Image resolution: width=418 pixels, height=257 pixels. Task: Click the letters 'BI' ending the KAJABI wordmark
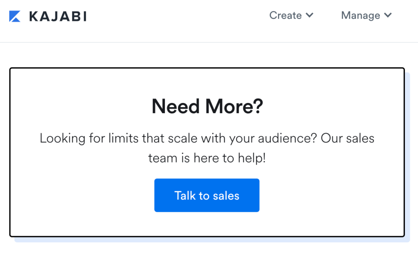(79, 16)
